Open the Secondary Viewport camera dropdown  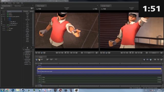[154, 53]
